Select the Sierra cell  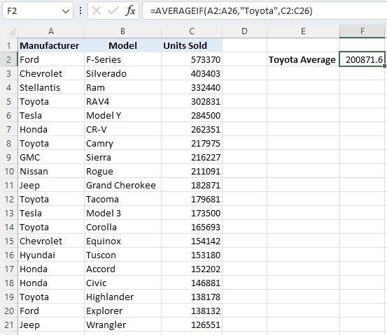pos(122,157)
